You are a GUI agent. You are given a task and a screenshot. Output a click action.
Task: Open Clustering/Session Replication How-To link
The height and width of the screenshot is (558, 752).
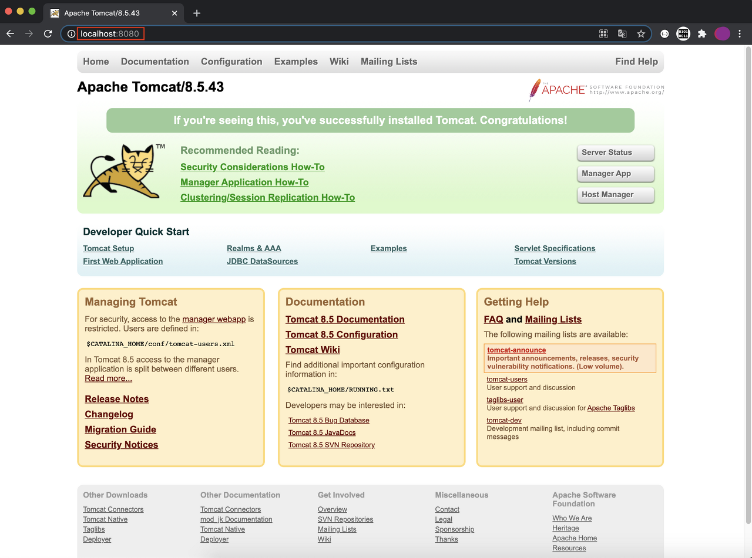click(x=268, y=198)
